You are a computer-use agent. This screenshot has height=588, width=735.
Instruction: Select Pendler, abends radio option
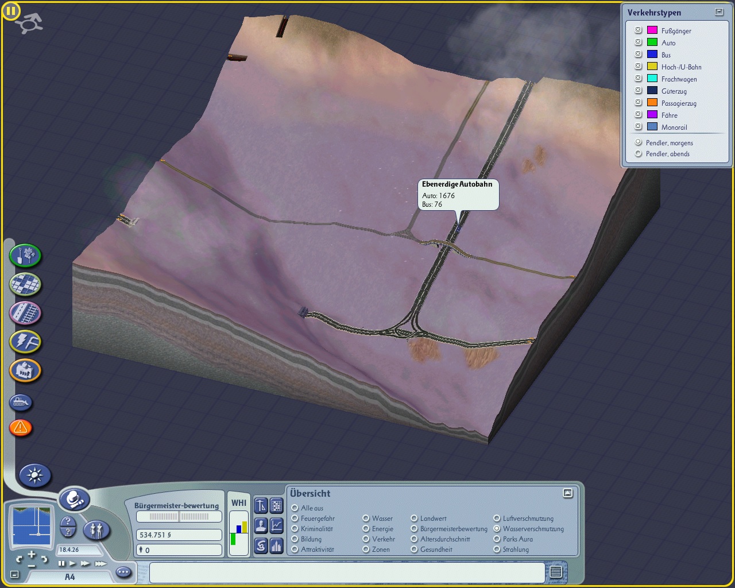click(638, 153)
